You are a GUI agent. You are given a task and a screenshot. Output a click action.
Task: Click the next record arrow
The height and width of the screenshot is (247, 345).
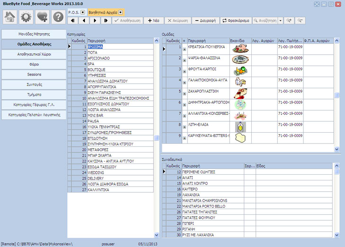[x=95, y=21]
